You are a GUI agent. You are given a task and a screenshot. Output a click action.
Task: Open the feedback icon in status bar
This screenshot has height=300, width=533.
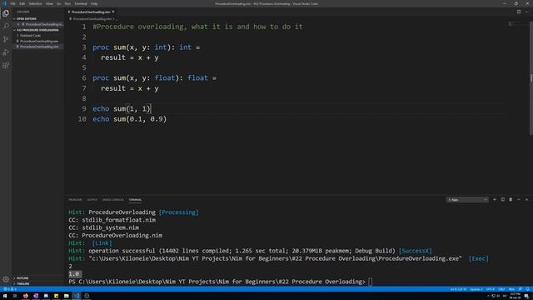521,289
